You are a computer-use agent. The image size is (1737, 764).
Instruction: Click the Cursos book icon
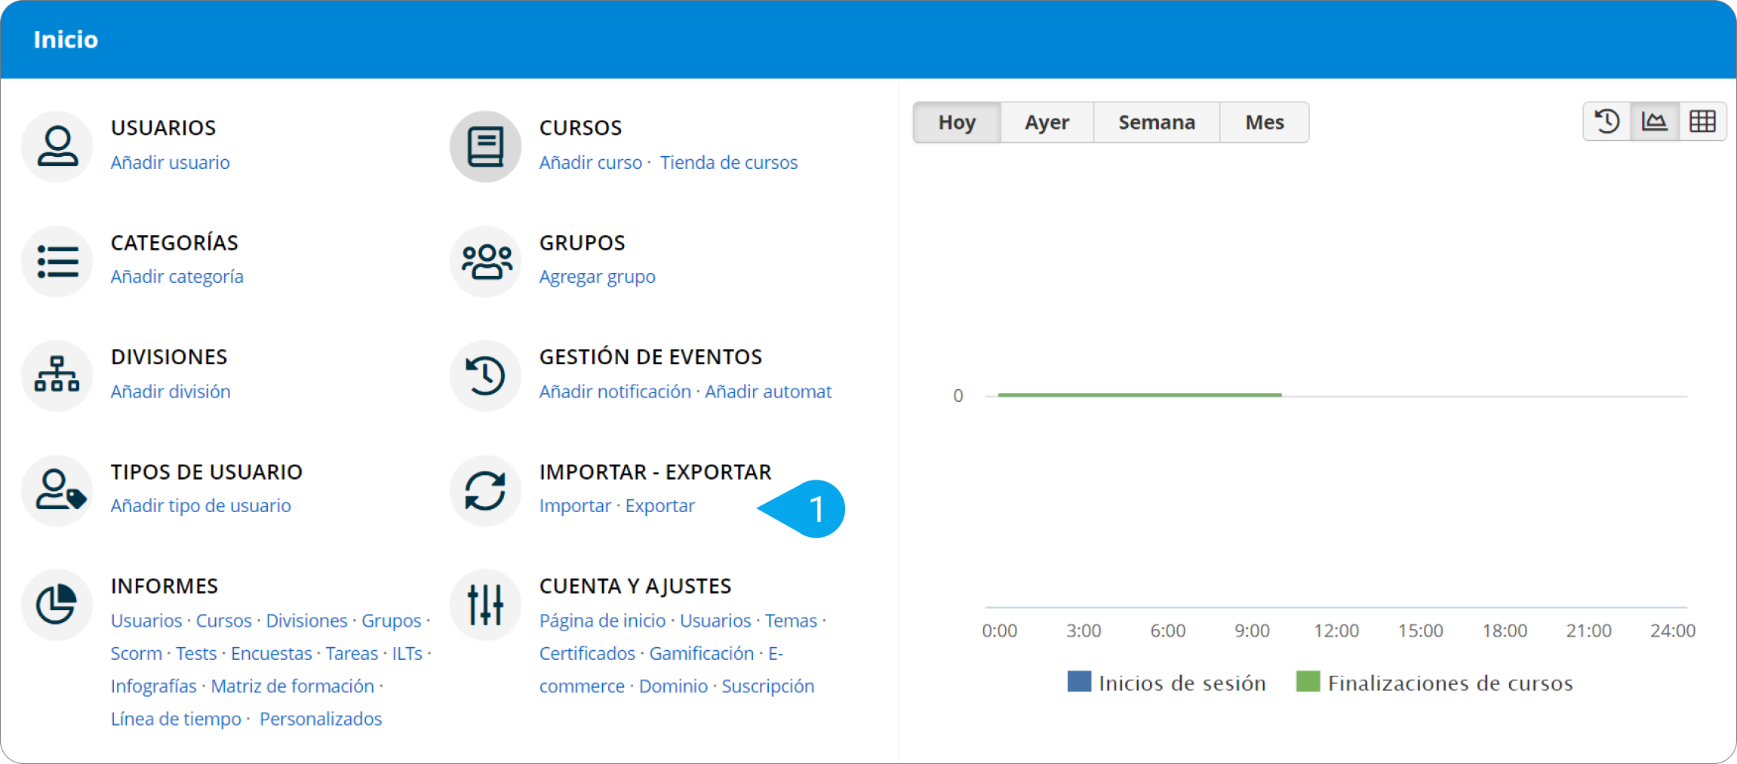(x=485, y=146)
